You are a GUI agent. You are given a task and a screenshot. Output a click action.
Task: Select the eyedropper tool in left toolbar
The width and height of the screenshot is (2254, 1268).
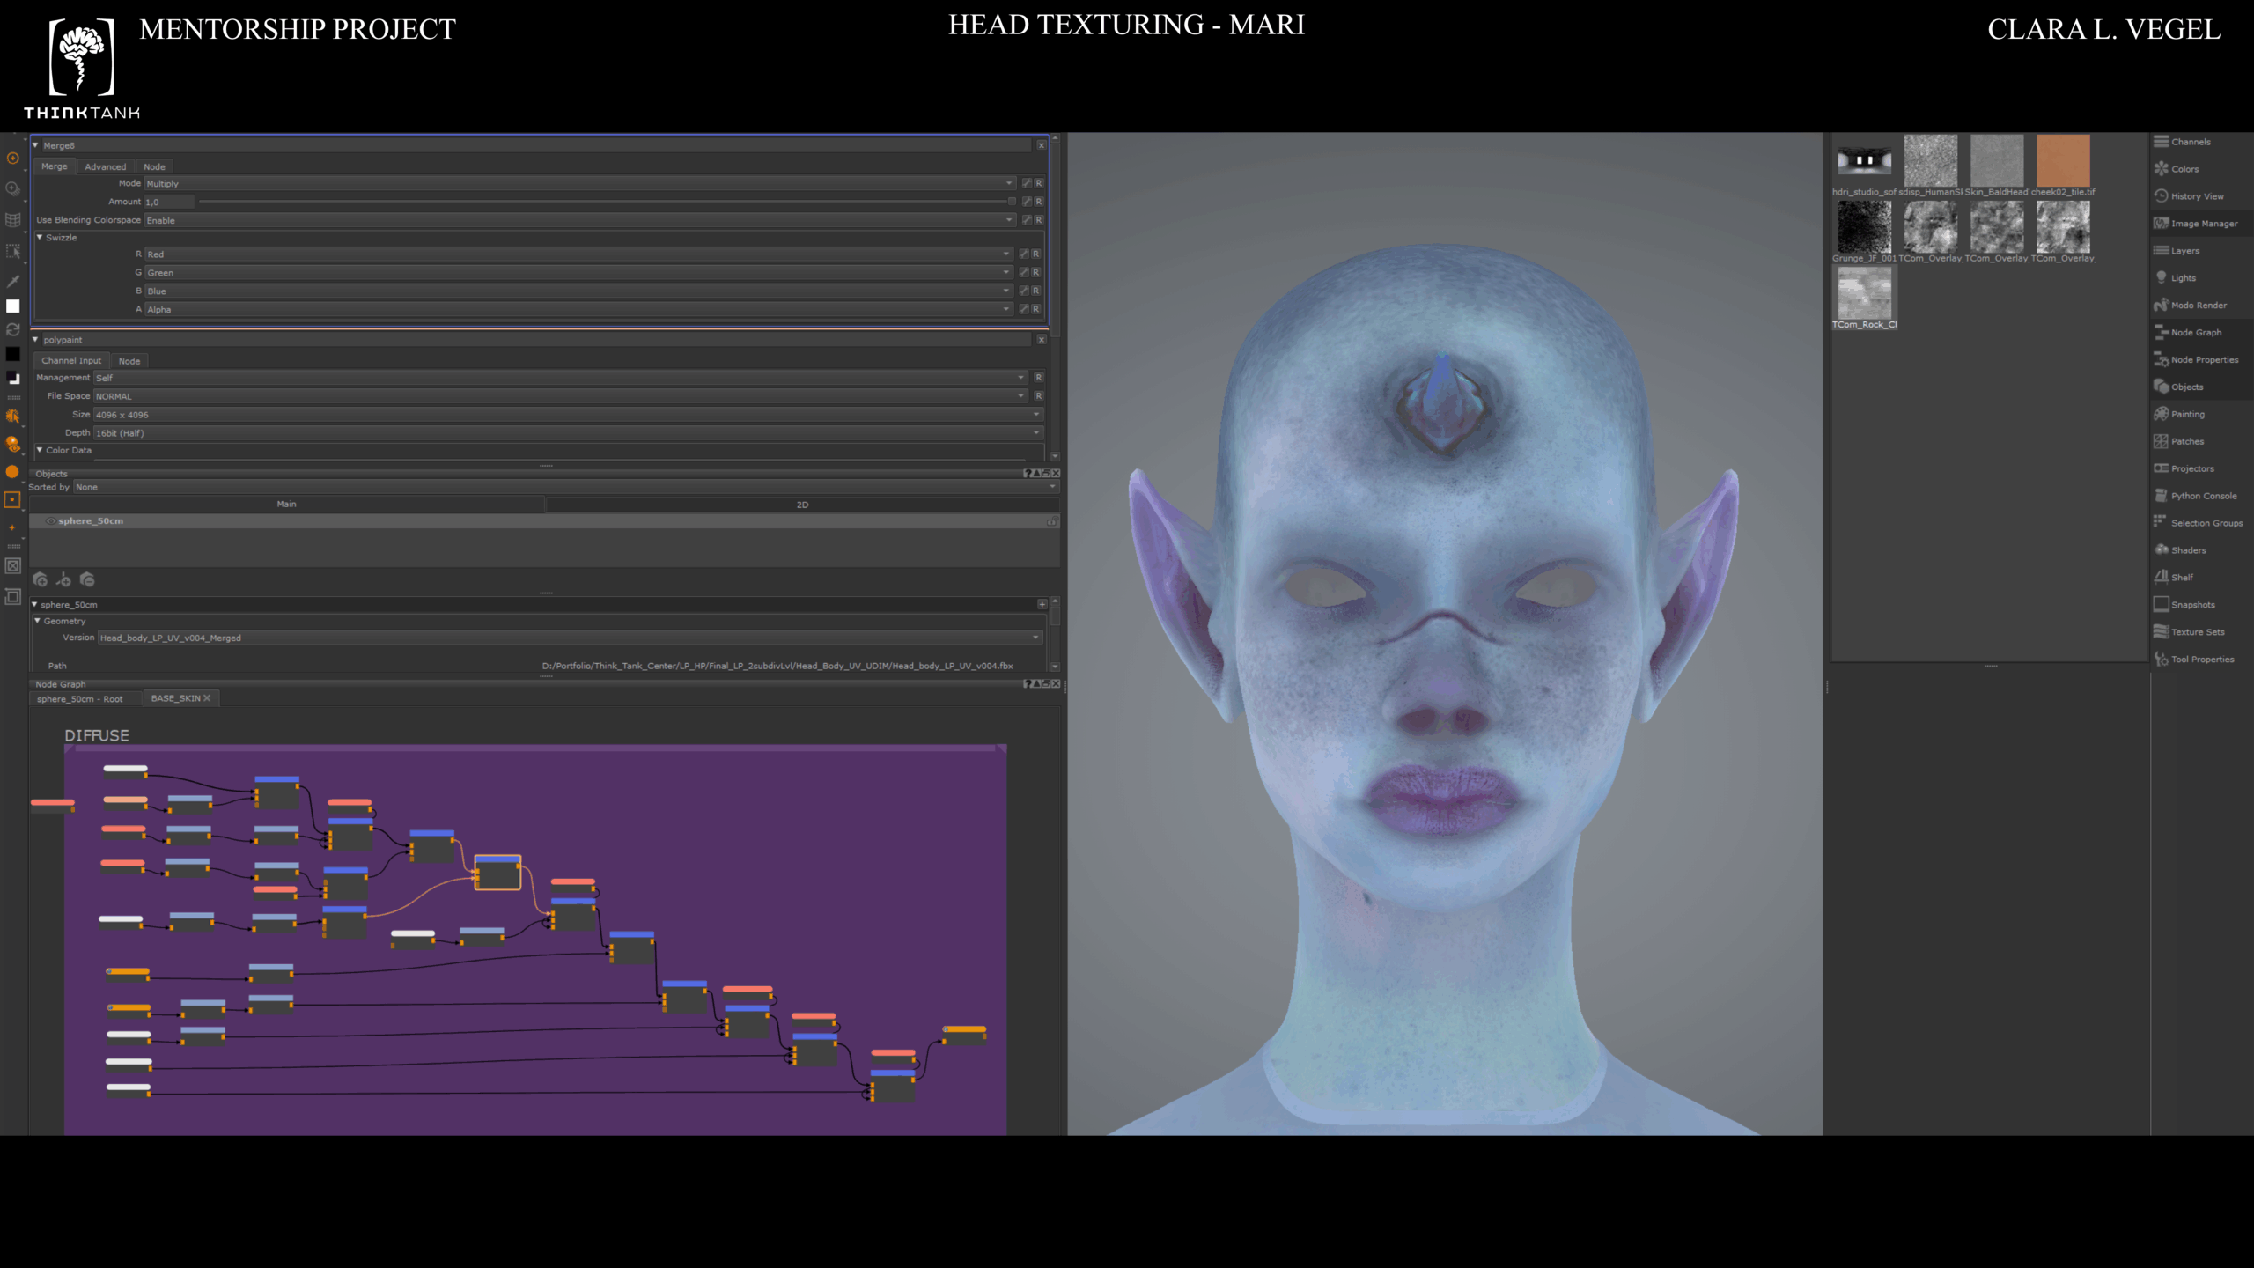[12, 282]
